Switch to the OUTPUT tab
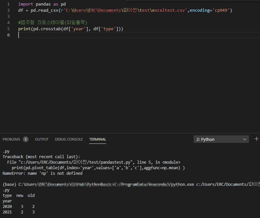The width and height of the screenshot is (260, 218). click(x=42, y=139)
